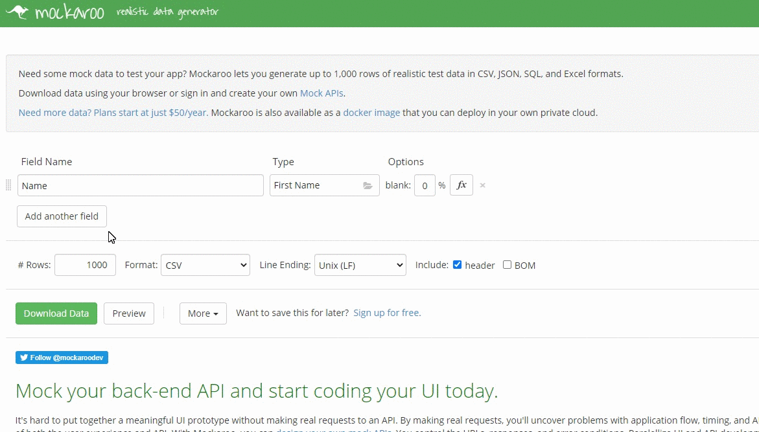Click the 'Options' column heading
Screen dimensions: 759x432
(406, 161)
